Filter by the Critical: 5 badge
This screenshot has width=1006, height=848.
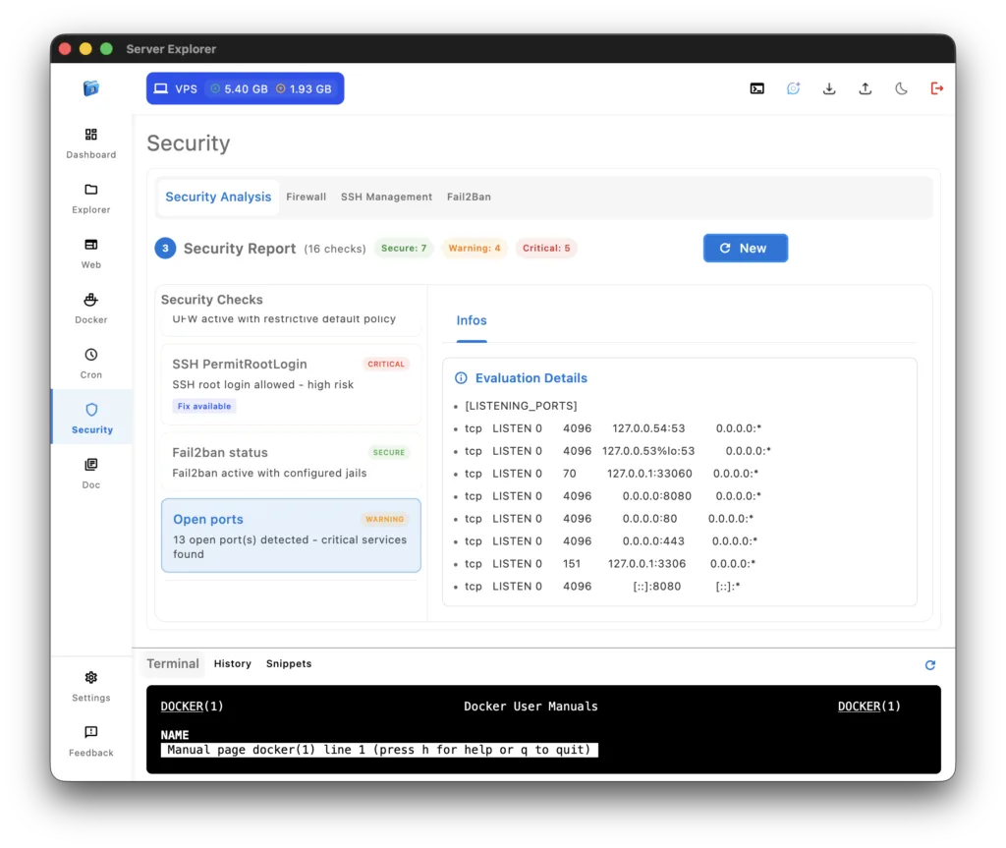coord(546,249)
